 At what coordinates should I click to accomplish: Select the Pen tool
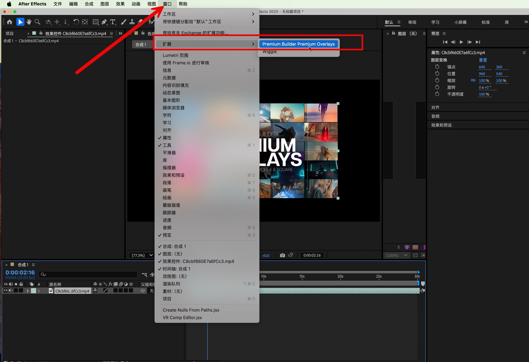tap(104, 22)
